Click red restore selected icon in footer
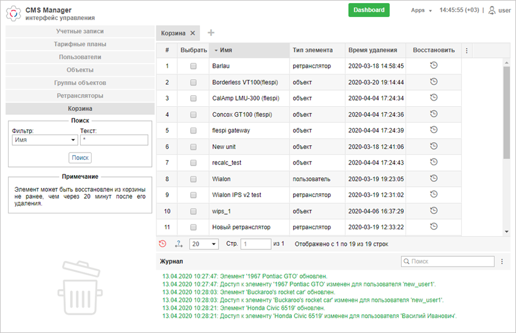Viewport: 516px width, 333px height. point(162,244)
